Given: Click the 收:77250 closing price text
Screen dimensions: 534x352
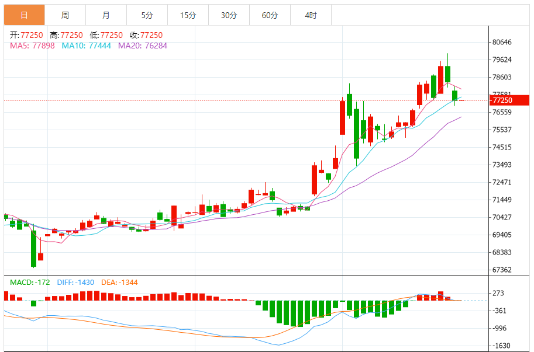Looking at the screenshot, I should point(146,35).
